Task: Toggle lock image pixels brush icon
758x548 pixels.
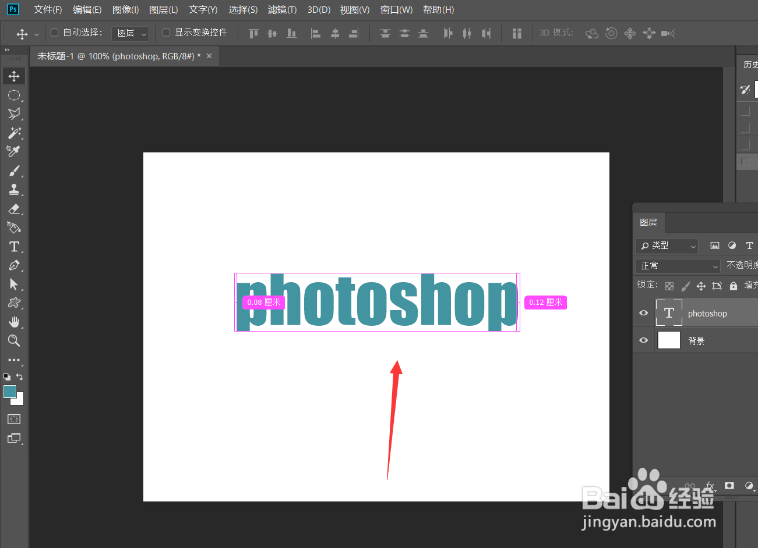Action: 685,286
